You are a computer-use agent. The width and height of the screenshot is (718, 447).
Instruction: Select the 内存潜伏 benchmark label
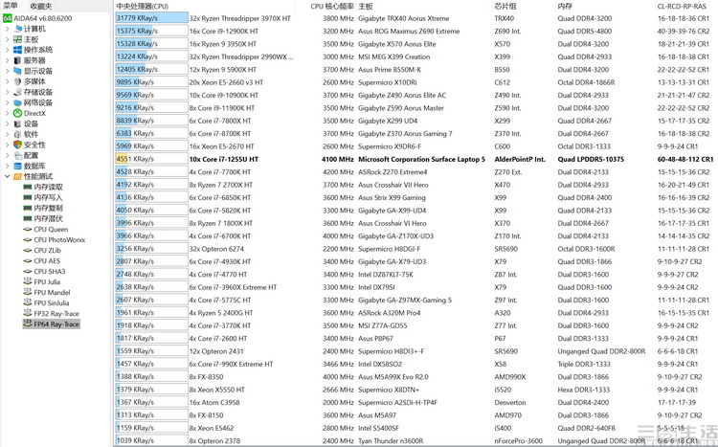(x=48, y=218)
